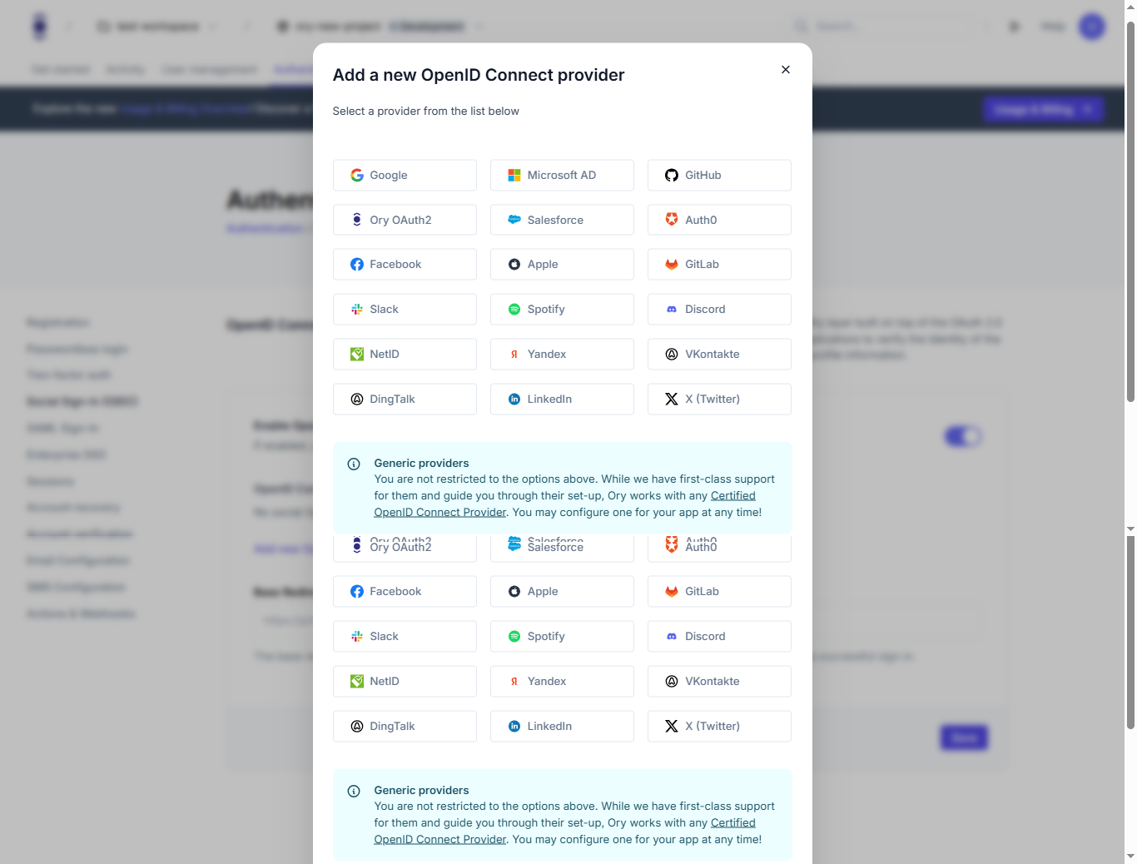Select the X (Twitter) provider
1137x864 pixels.
[x=718, y=399]
